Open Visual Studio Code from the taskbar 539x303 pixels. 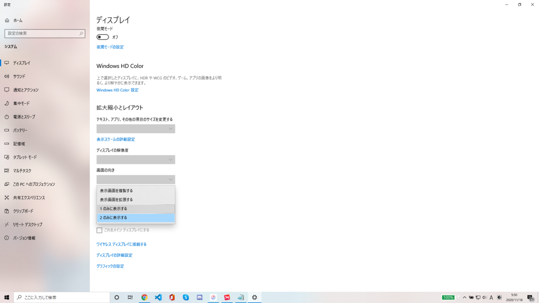158,297
